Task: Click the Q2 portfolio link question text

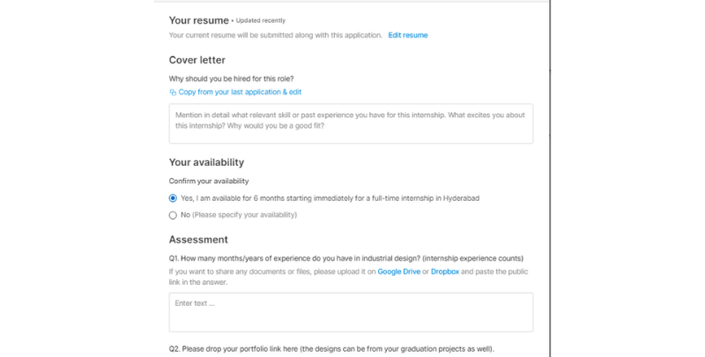Action: 331,349
